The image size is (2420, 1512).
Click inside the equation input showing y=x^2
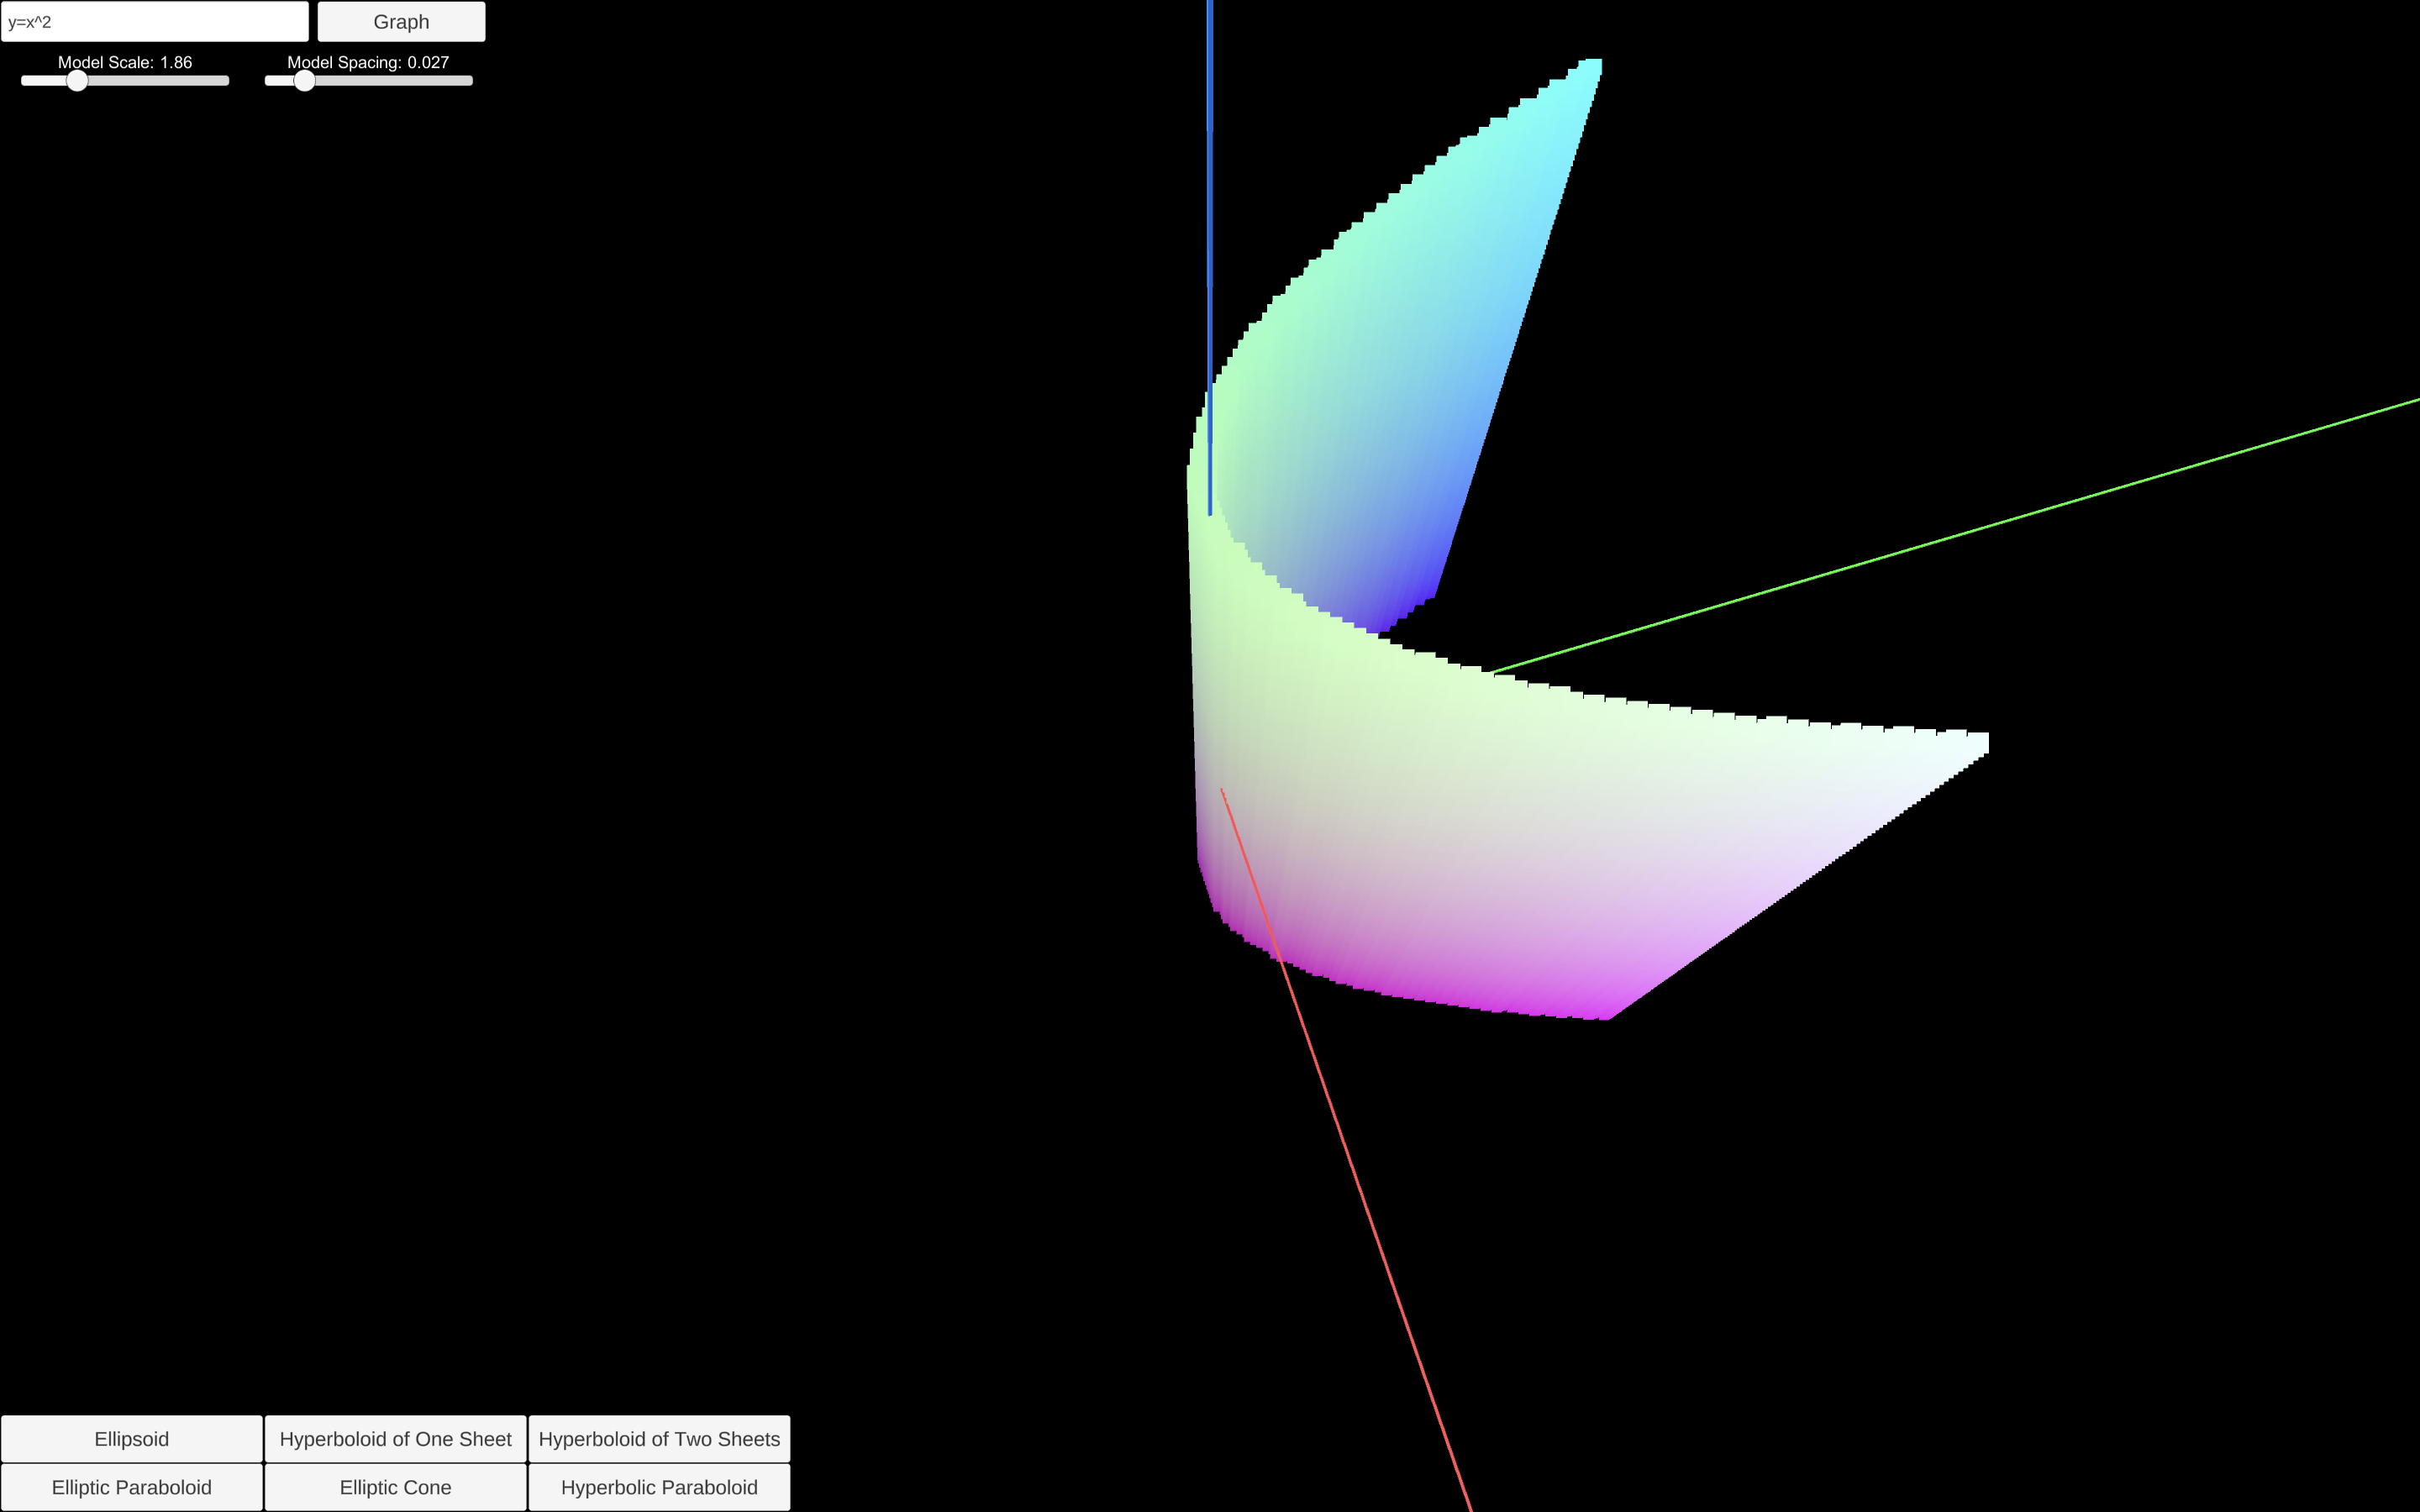155,21
